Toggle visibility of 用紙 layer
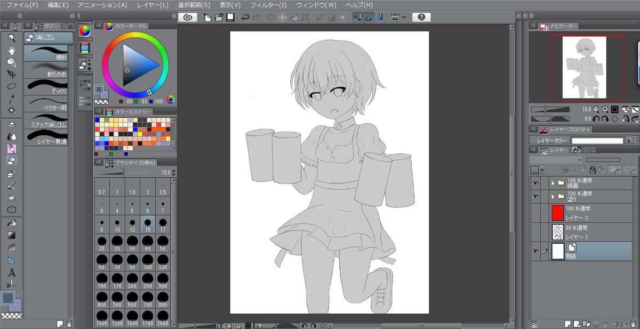The image size is (640, 329). (535, 251)
